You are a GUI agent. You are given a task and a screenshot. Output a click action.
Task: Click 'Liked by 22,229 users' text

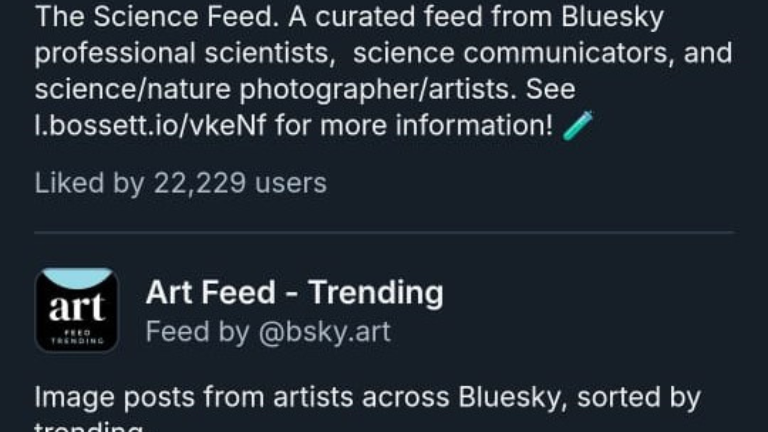(181, 183)
